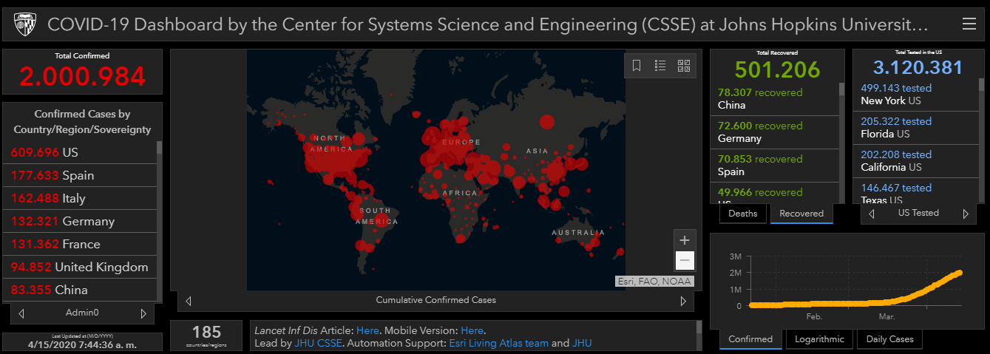The height and width of the screenshot is (354, 990).
Task: Open the map bookmarks icon
Action: [637, 66]
